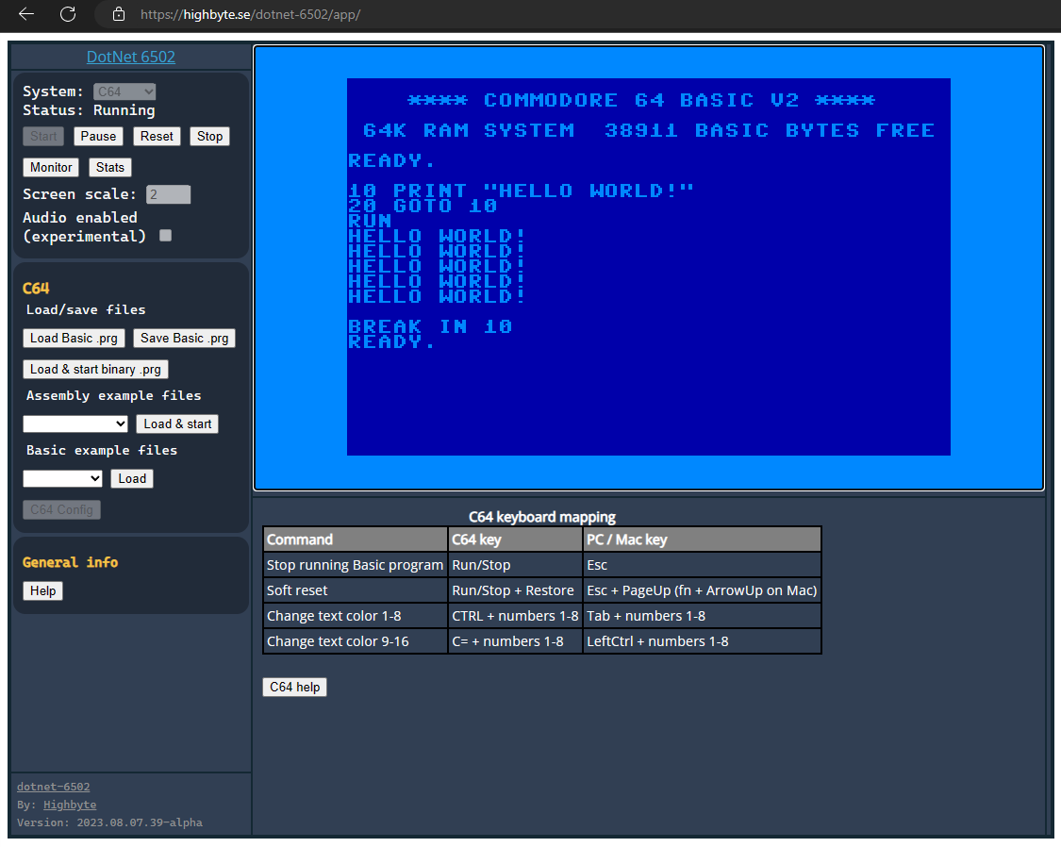Click the 'Tab + numbers 1-8' cell

point(702,616)
